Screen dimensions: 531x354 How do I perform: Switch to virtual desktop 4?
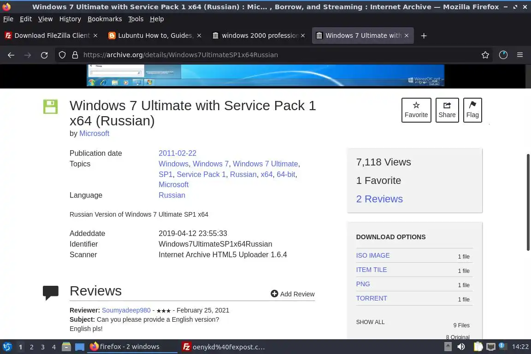54,347
